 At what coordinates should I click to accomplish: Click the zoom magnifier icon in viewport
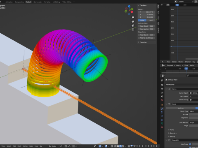[x=133, y=17]
